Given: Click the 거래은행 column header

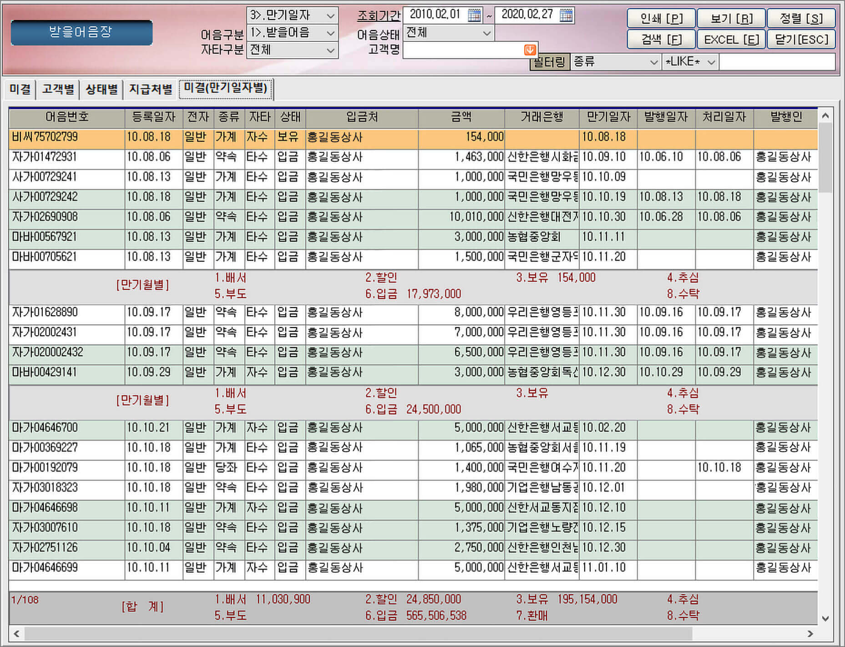Looking at the screenshot, I should 542,117.
